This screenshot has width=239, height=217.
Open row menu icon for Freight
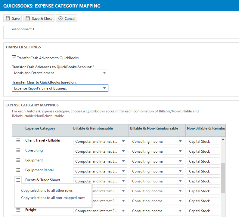(x=18, y=210)
